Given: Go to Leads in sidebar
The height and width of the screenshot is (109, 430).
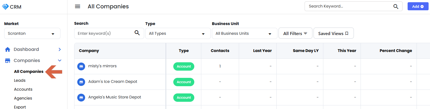Looking at the screenshot, I should [20, 80].
